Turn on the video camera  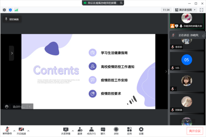(21, 131)
